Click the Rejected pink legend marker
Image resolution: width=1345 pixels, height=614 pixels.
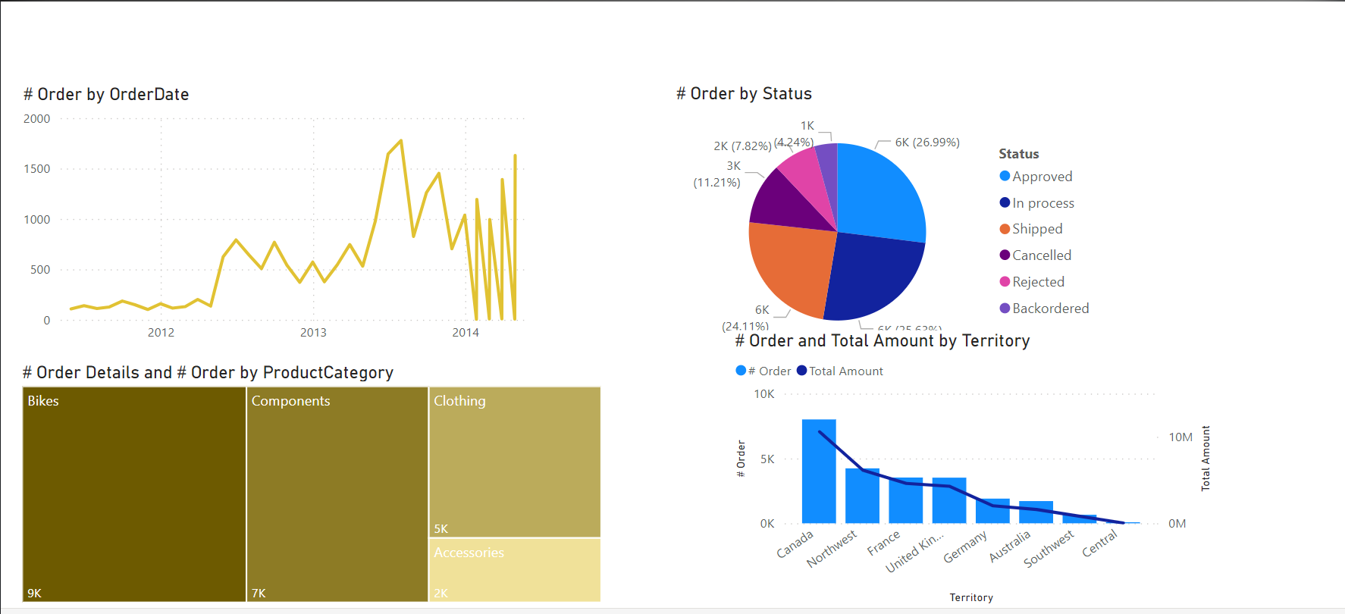1005,282
